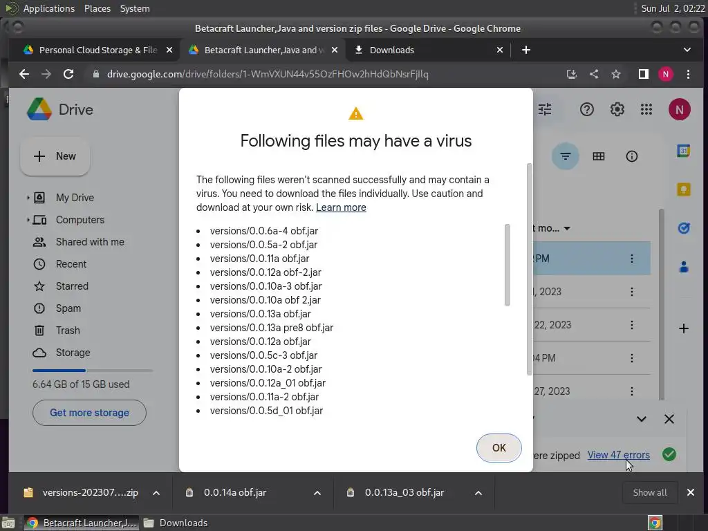Image resolution: width=708 pixels, height=531 pixels.
Task: Click the browser forward arrow
Action: tap(46, 74)
